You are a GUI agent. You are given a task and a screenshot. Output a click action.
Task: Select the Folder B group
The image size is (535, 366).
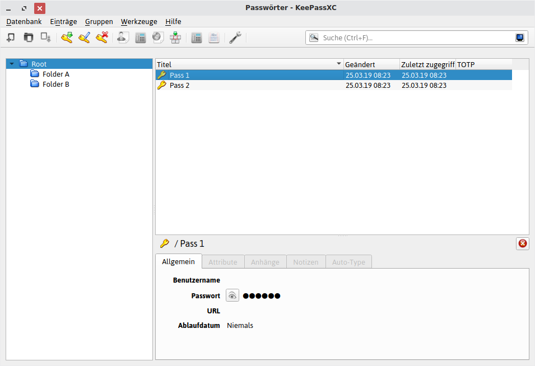56,84
